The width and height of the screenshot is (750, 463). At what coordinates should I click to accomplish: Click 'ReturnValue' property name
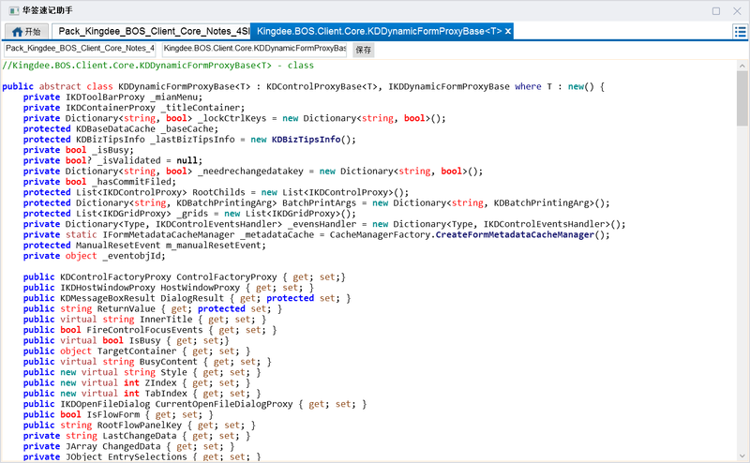click(x=126, y=308)
